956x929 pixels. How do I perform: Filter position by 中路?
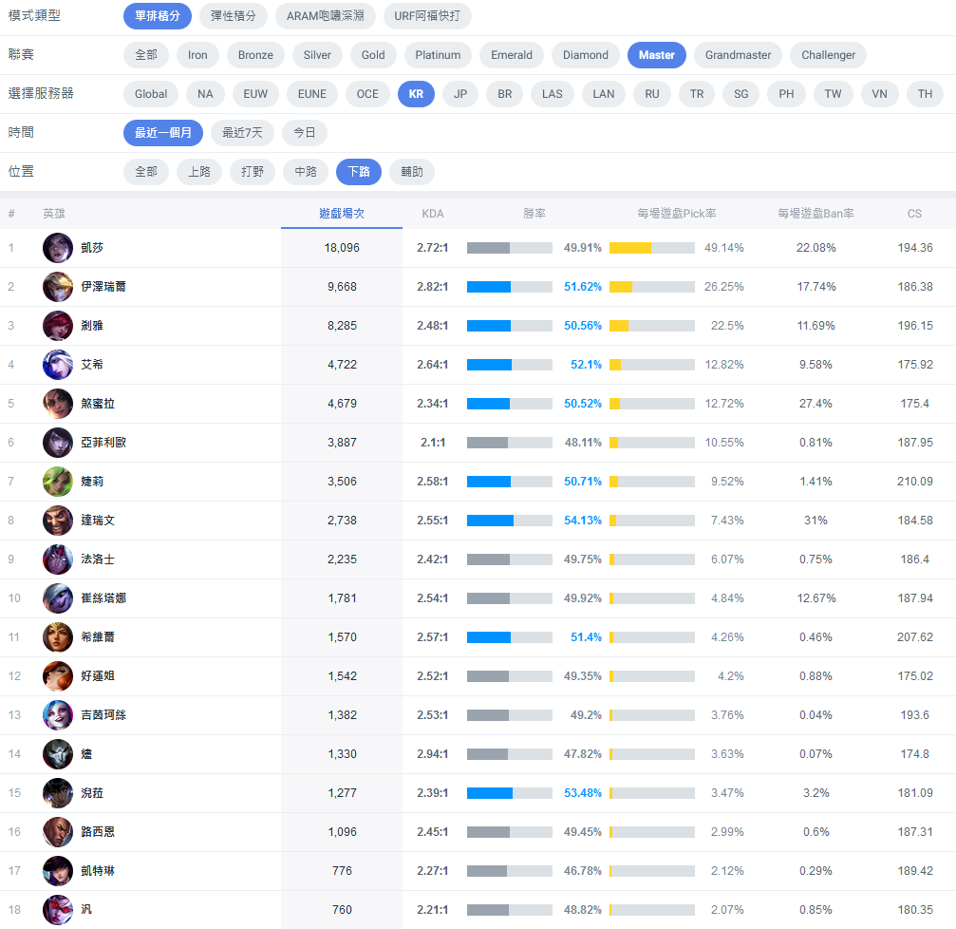pos(306,172)
